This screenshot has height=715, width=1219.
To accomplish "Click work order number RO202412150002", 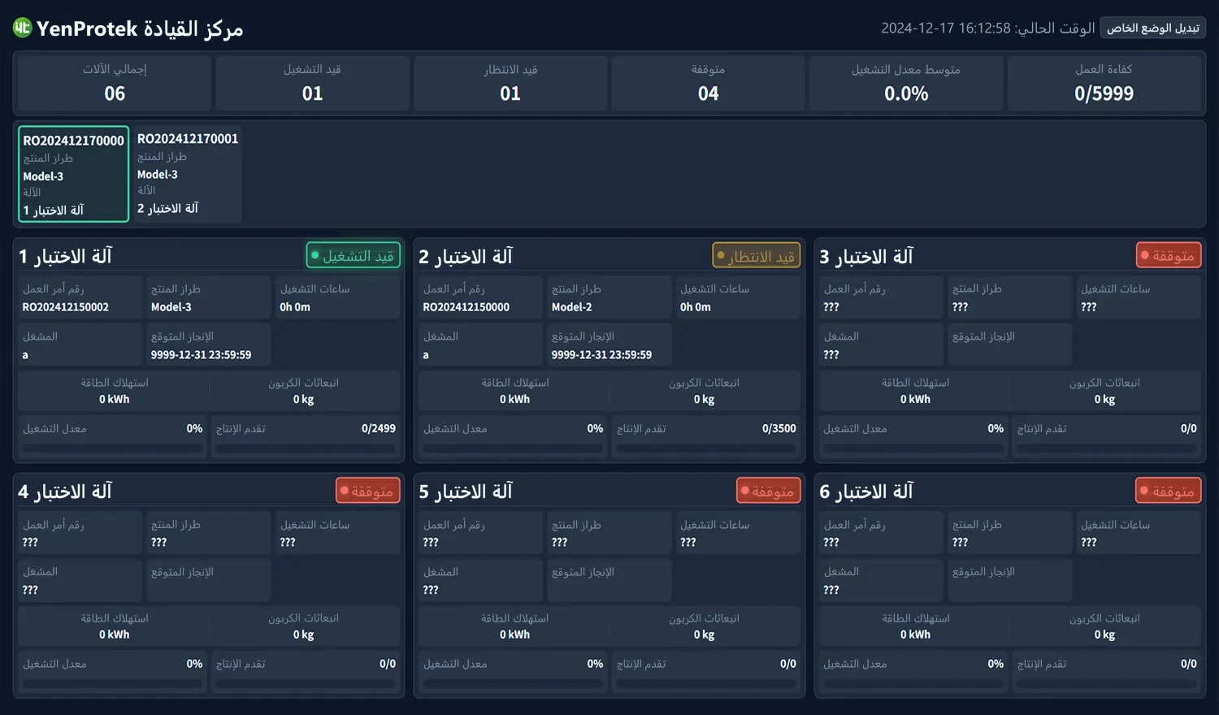I will (x=66, y=307).
